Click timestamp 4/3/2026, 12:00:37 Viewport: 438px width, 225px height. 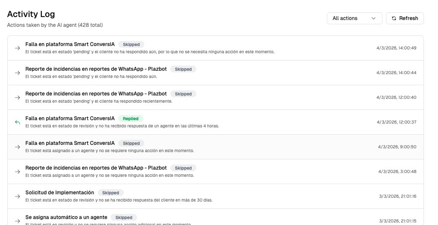397,122
